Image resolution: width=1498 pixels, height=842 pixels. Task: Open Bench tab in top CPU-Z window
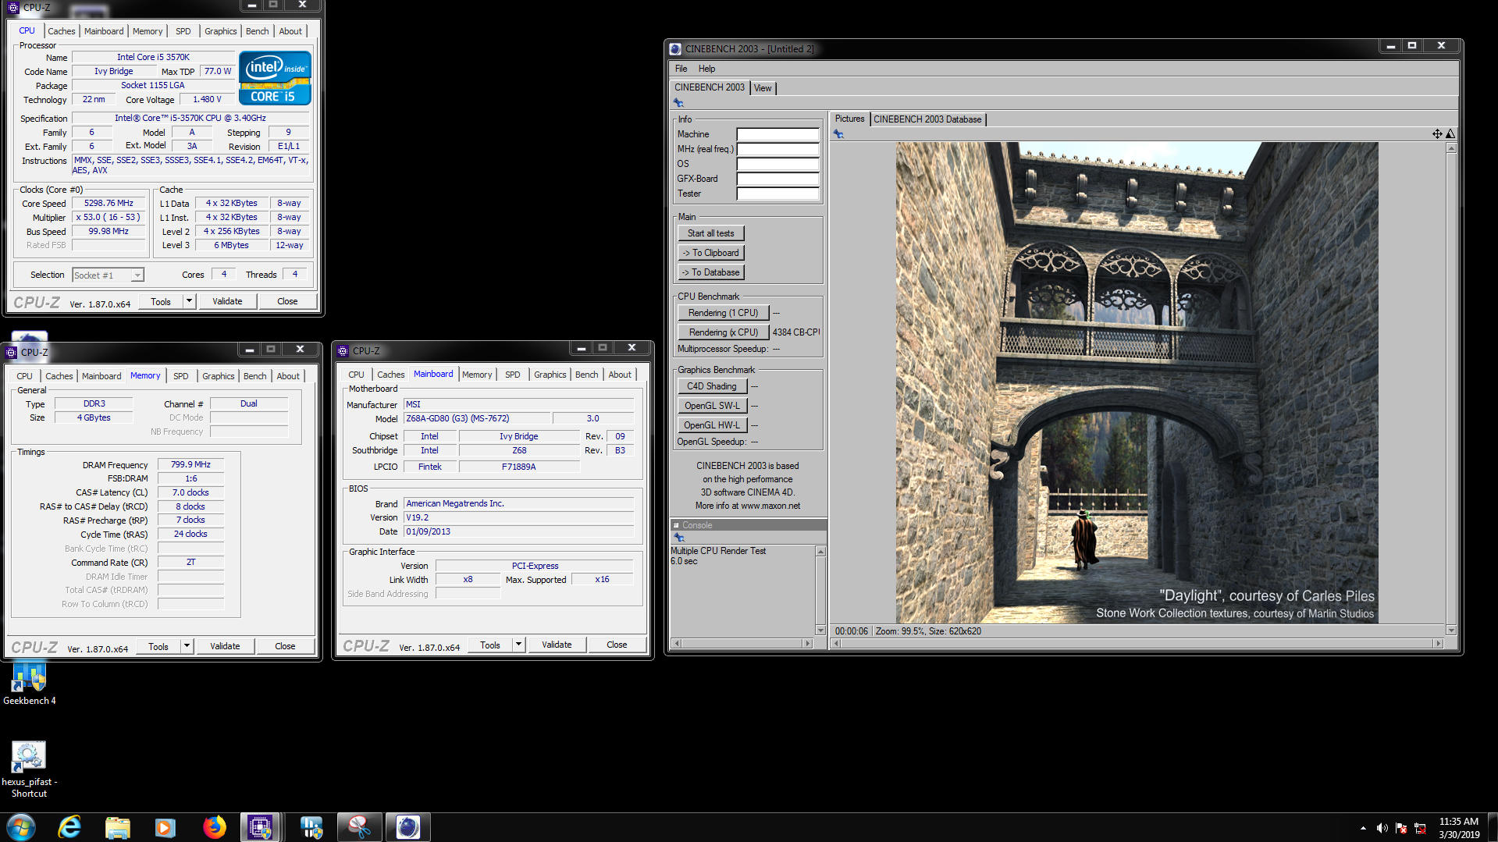(x=257, y=31)
